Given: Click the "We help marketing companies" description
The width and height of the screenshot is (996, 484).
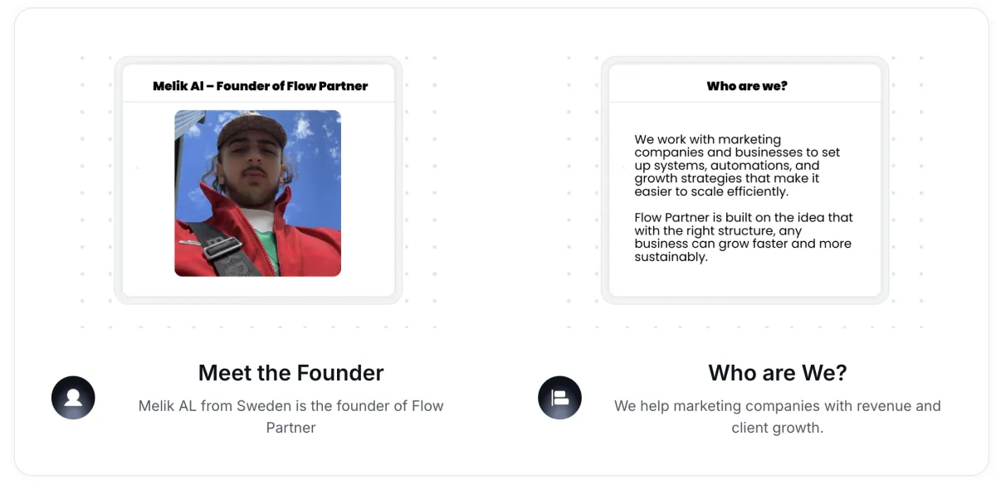Looking at the screenshot, I should [777, 416].
